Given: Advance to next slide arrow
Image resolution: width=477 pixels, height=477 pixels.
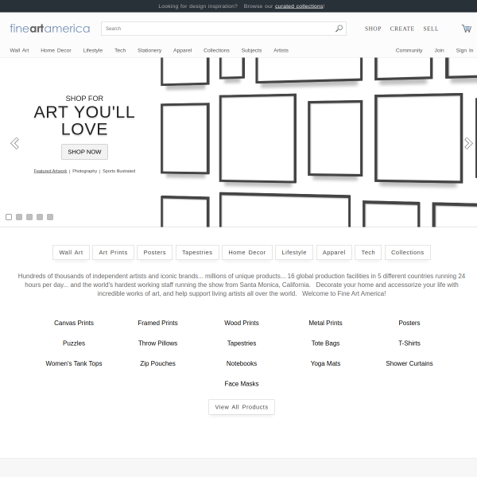Looking at the screenshot, I should [468, 143].
